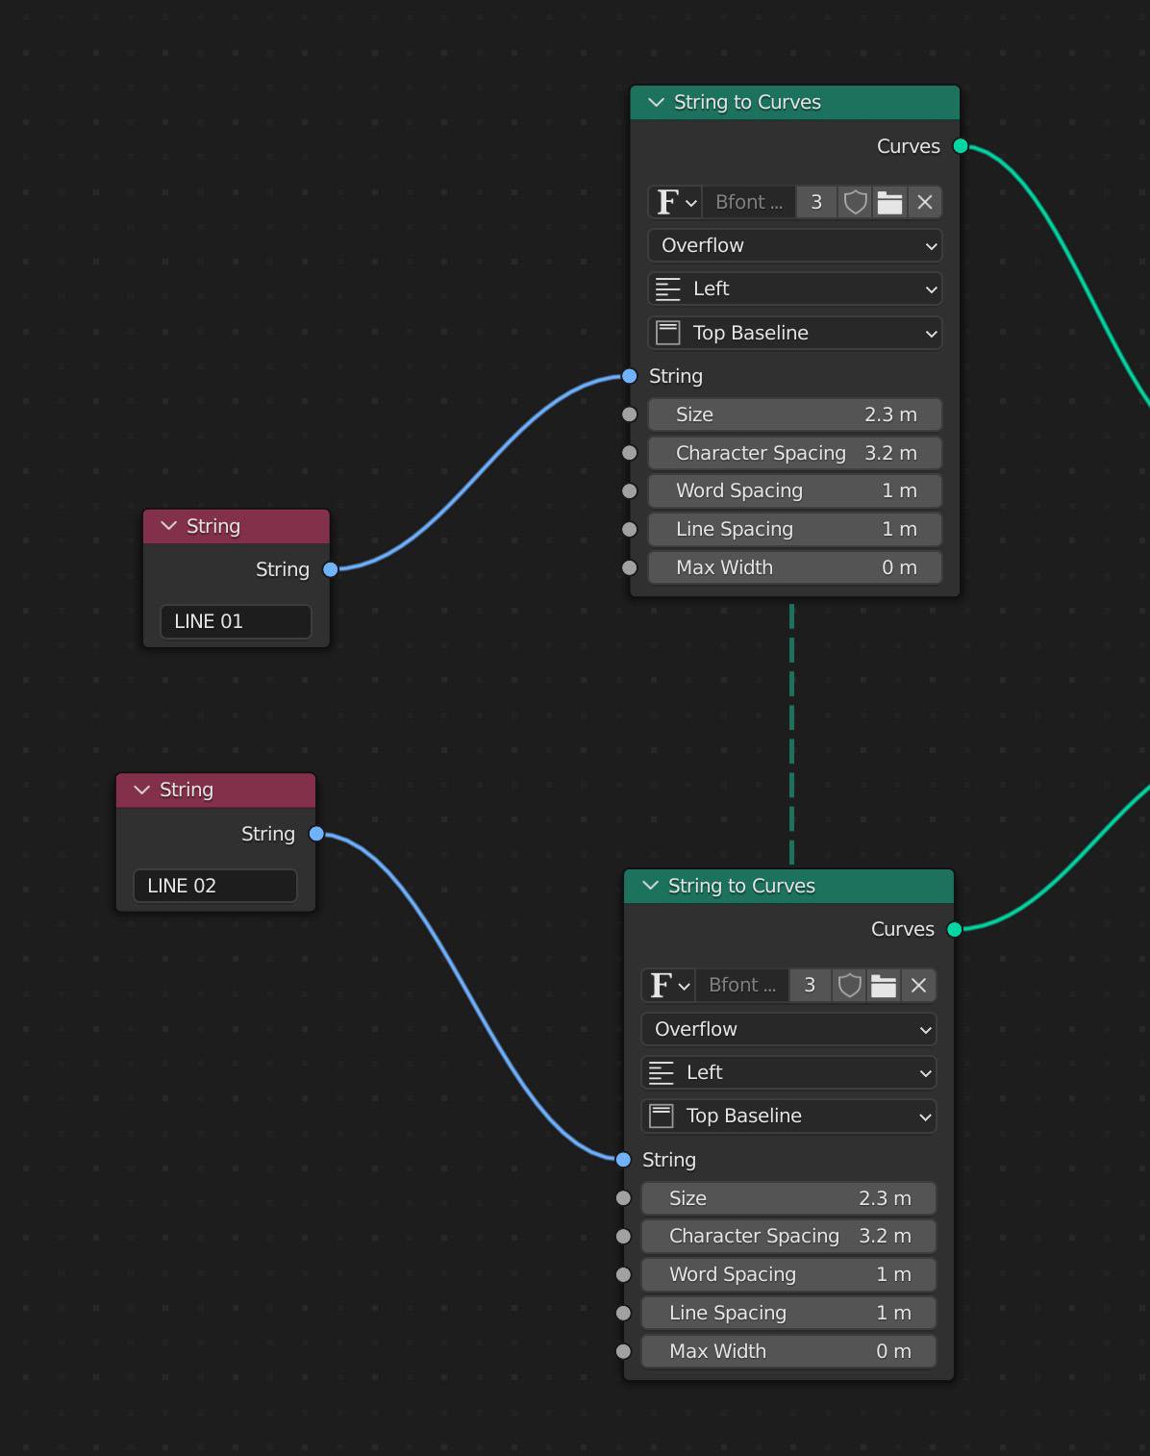Click the Size 2.3 m field in lower node
Image resolution: width=1150 pixels, height=1456 pixels.
coord(788,1198)
